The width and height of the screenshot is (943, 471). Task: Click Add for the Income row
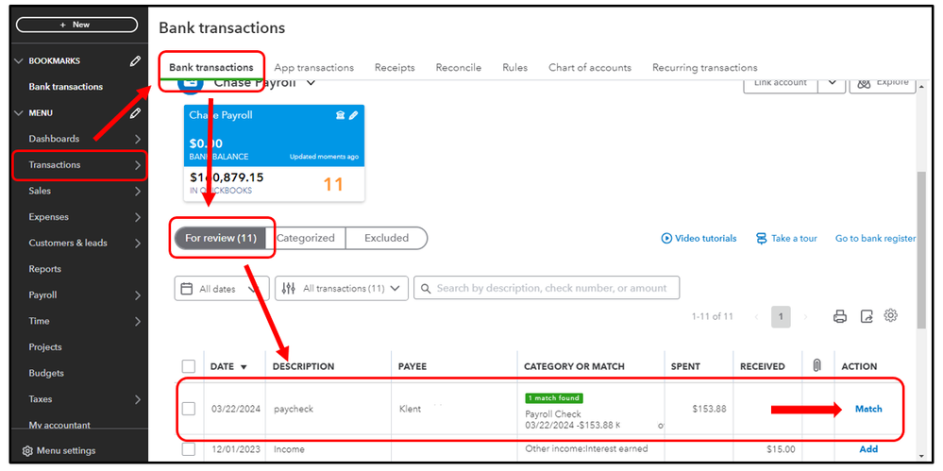pos(868,449)
